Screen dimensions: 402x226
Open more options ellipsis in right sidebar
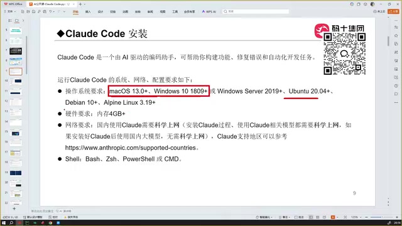[396, 102]
